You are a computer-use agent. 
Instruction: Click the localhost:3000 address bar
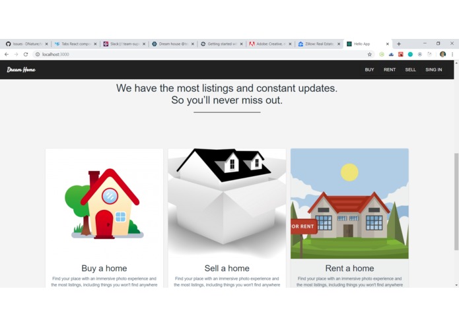point(202,54)
